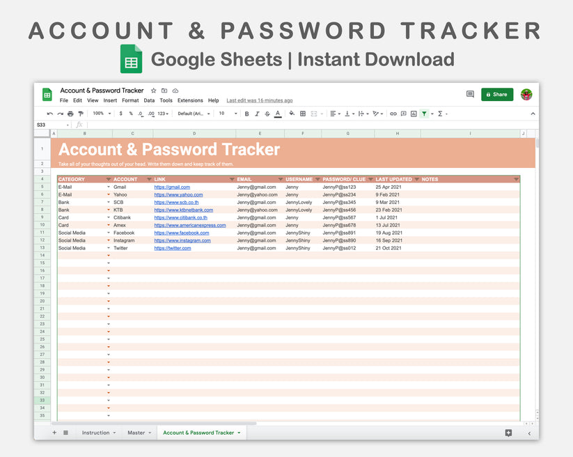573x457 pixels.
Task: Toggle bold formatting
Action: [246, 114]
